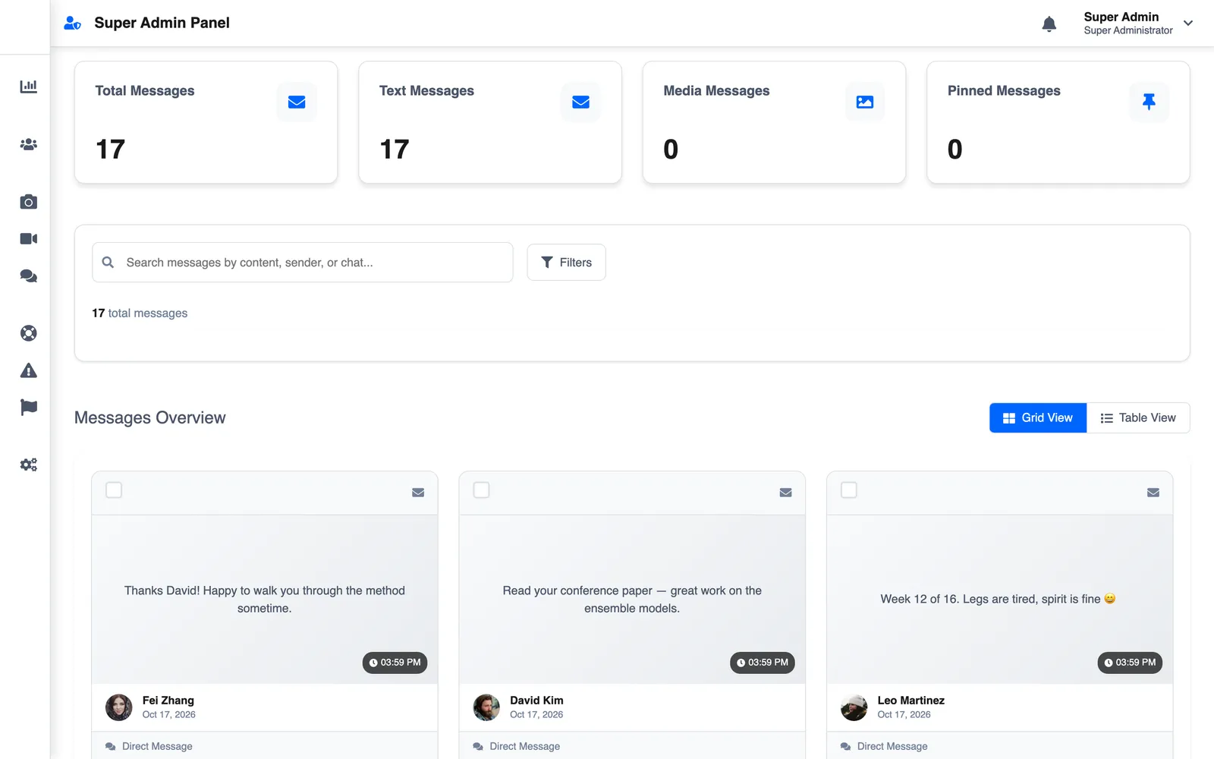Click Direct Message label under Leo Martinez
The image size is (1214, 759).
(x=892, y=747)
